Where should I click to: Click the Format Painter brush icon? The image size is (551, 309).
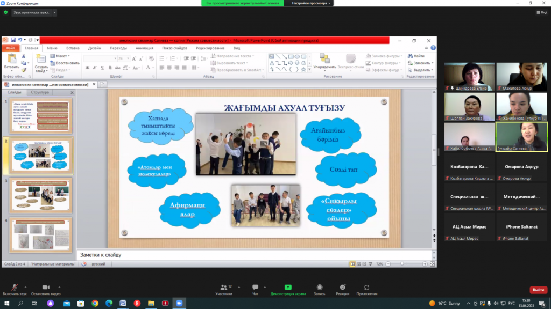pyautogui.click(x=24, y=70)
